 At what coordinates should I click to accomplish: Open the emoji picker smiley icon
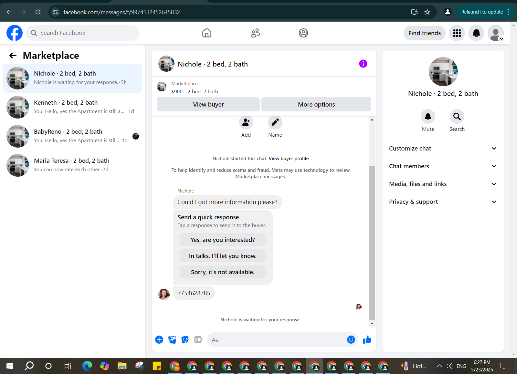(x=351, y=340)
